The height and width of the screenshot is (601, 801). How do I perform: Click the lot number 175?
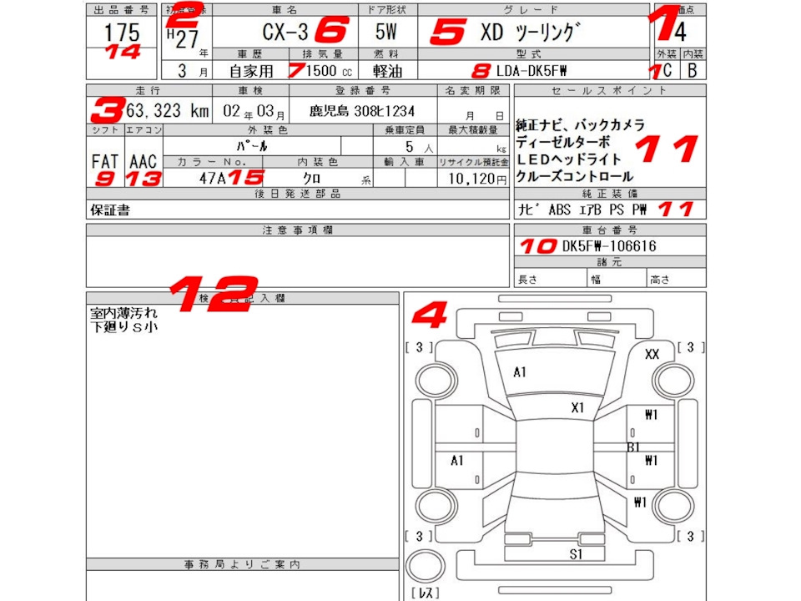[122, 33]
